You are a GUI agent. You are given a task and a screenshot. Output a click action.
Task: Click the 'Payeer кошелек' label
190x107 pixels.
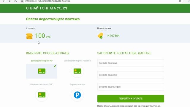77,84
